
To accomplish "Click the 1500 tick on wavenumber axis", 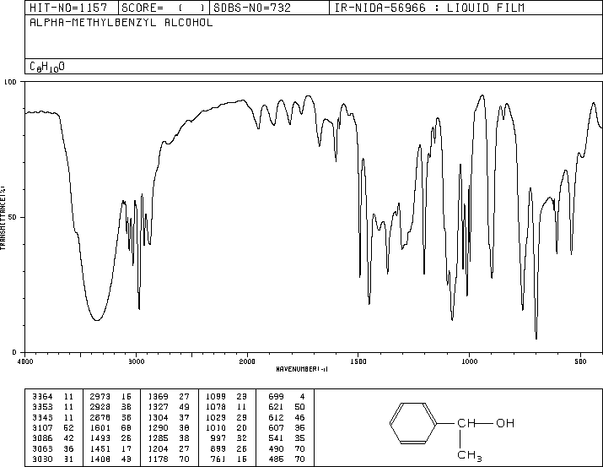I will pos(358,361).
